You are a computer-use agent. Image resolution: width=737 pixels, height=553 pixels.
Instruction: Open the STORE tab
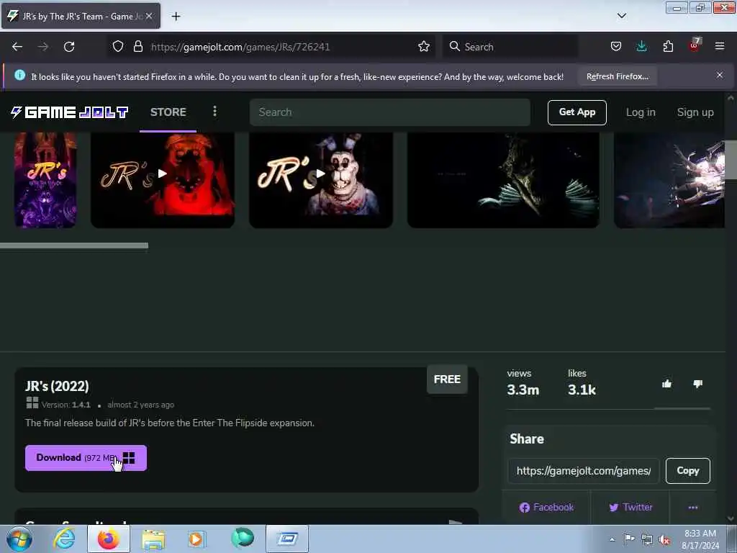click(x=168, y=112)
